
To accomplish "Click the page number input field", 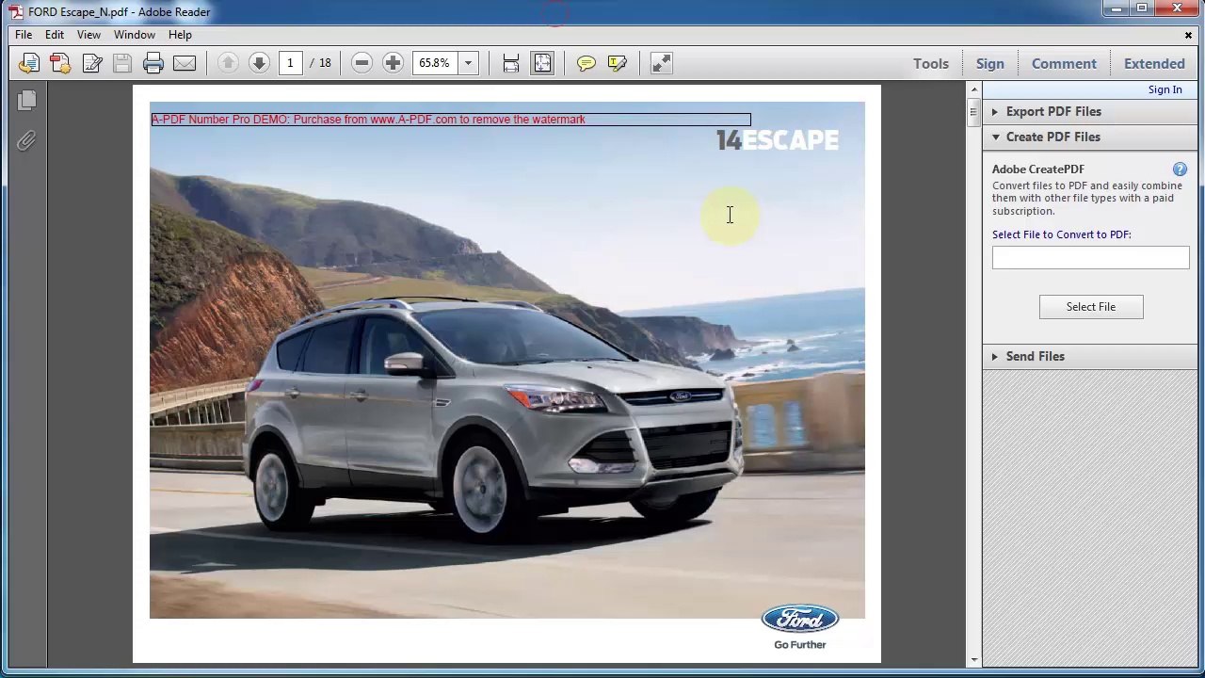I will click(x=290, y=63).
